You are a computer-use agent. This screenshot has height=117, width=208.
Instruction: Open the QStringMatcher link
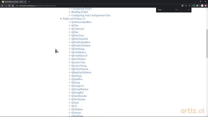pos(80,89)
